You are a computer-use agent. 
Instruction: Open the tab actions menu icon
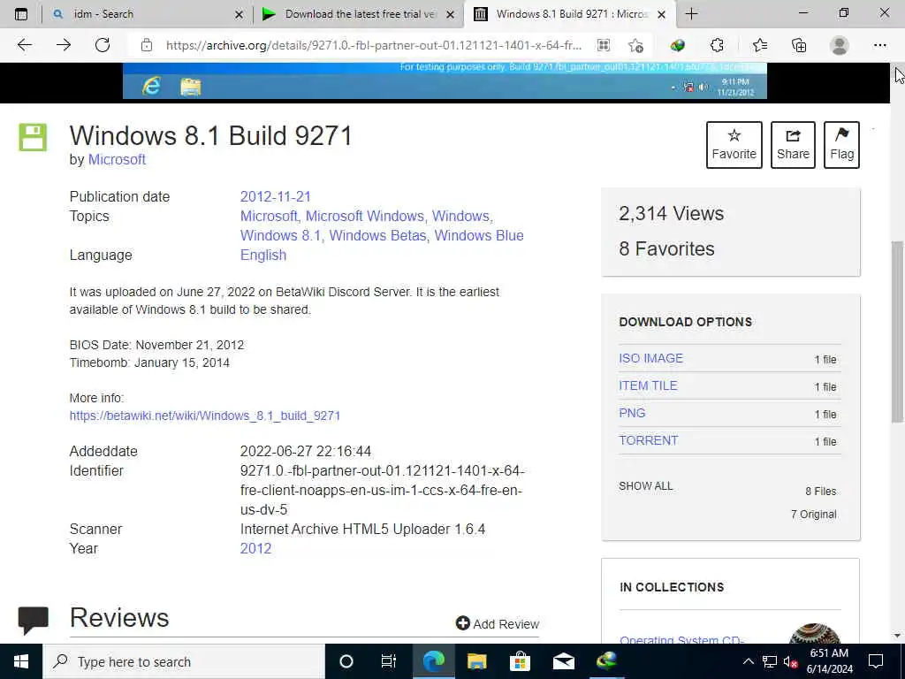coord(21,14)
